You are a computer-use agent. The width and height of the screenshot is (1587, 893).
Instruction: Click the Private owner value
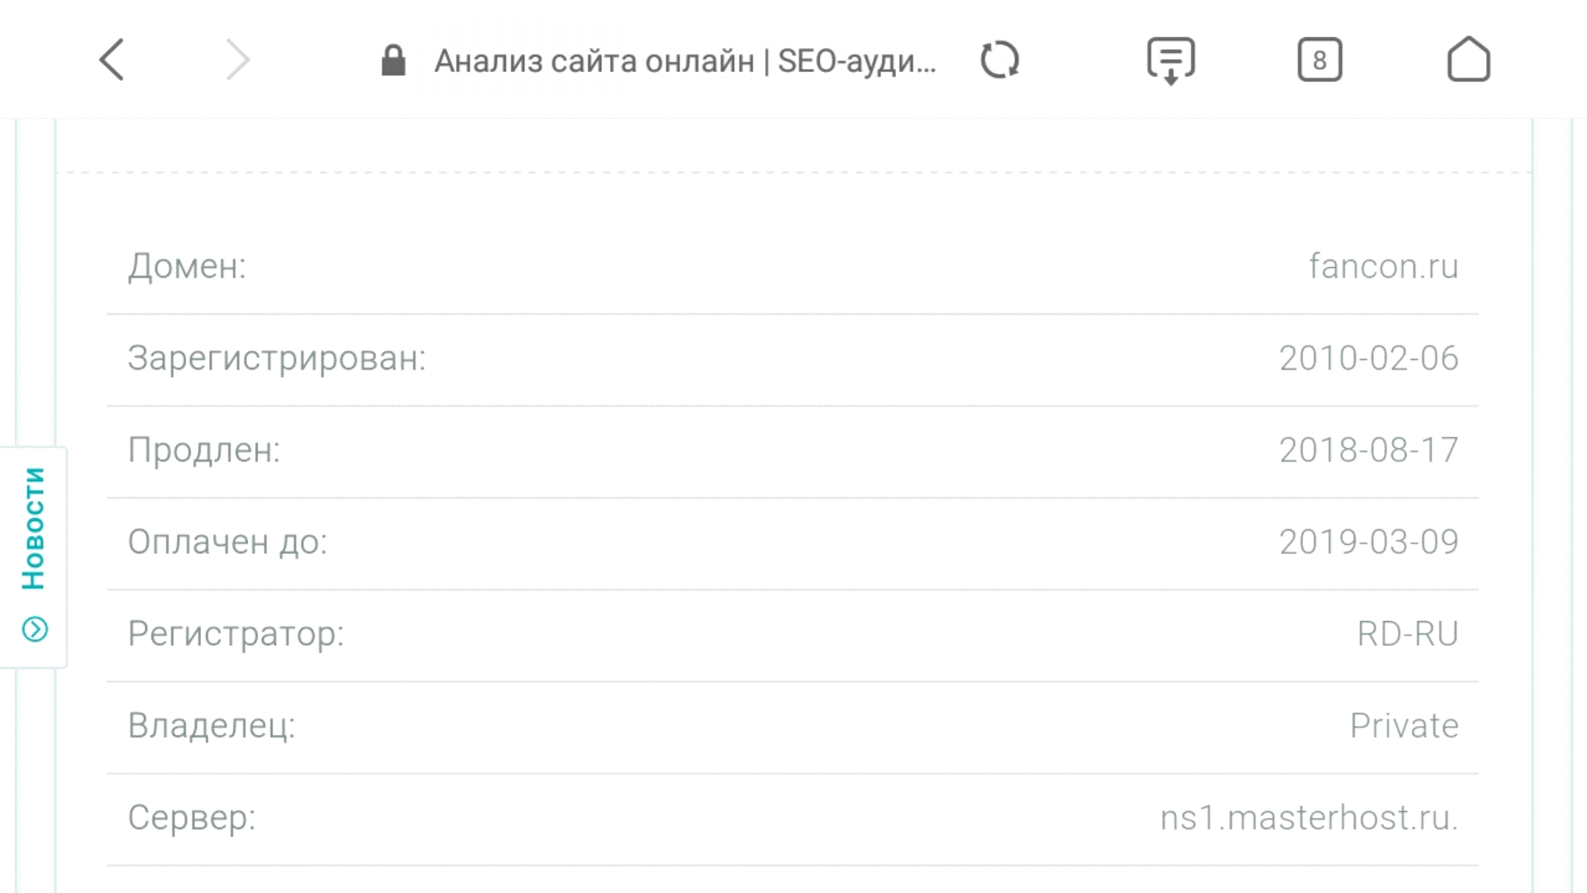tap(1404, 725)
